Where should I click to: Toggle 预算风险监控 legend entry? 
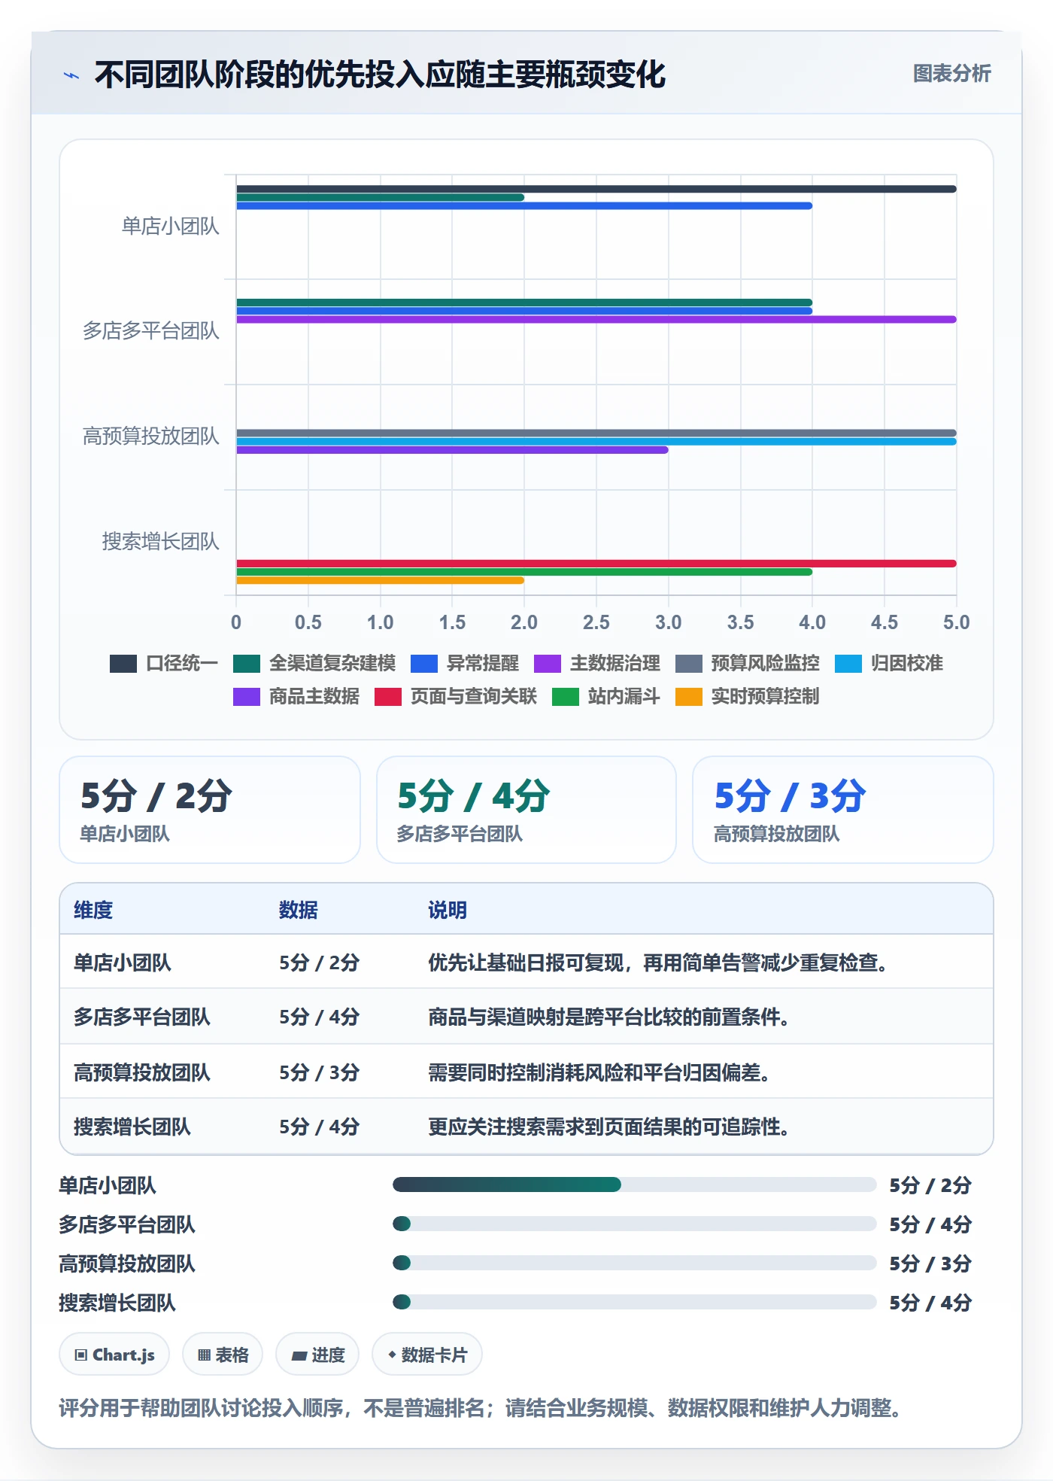(x=748, y=663)
